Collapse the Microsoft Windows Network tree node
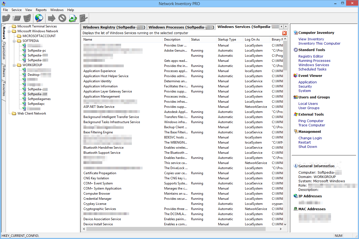The height and width of the screenshot is (239, 359). click(9, 31)
